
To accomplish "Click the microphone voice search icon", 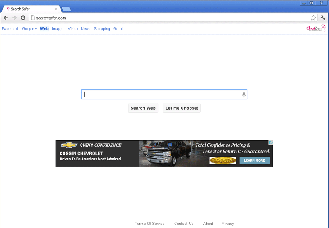I will (x=244, y=95).
